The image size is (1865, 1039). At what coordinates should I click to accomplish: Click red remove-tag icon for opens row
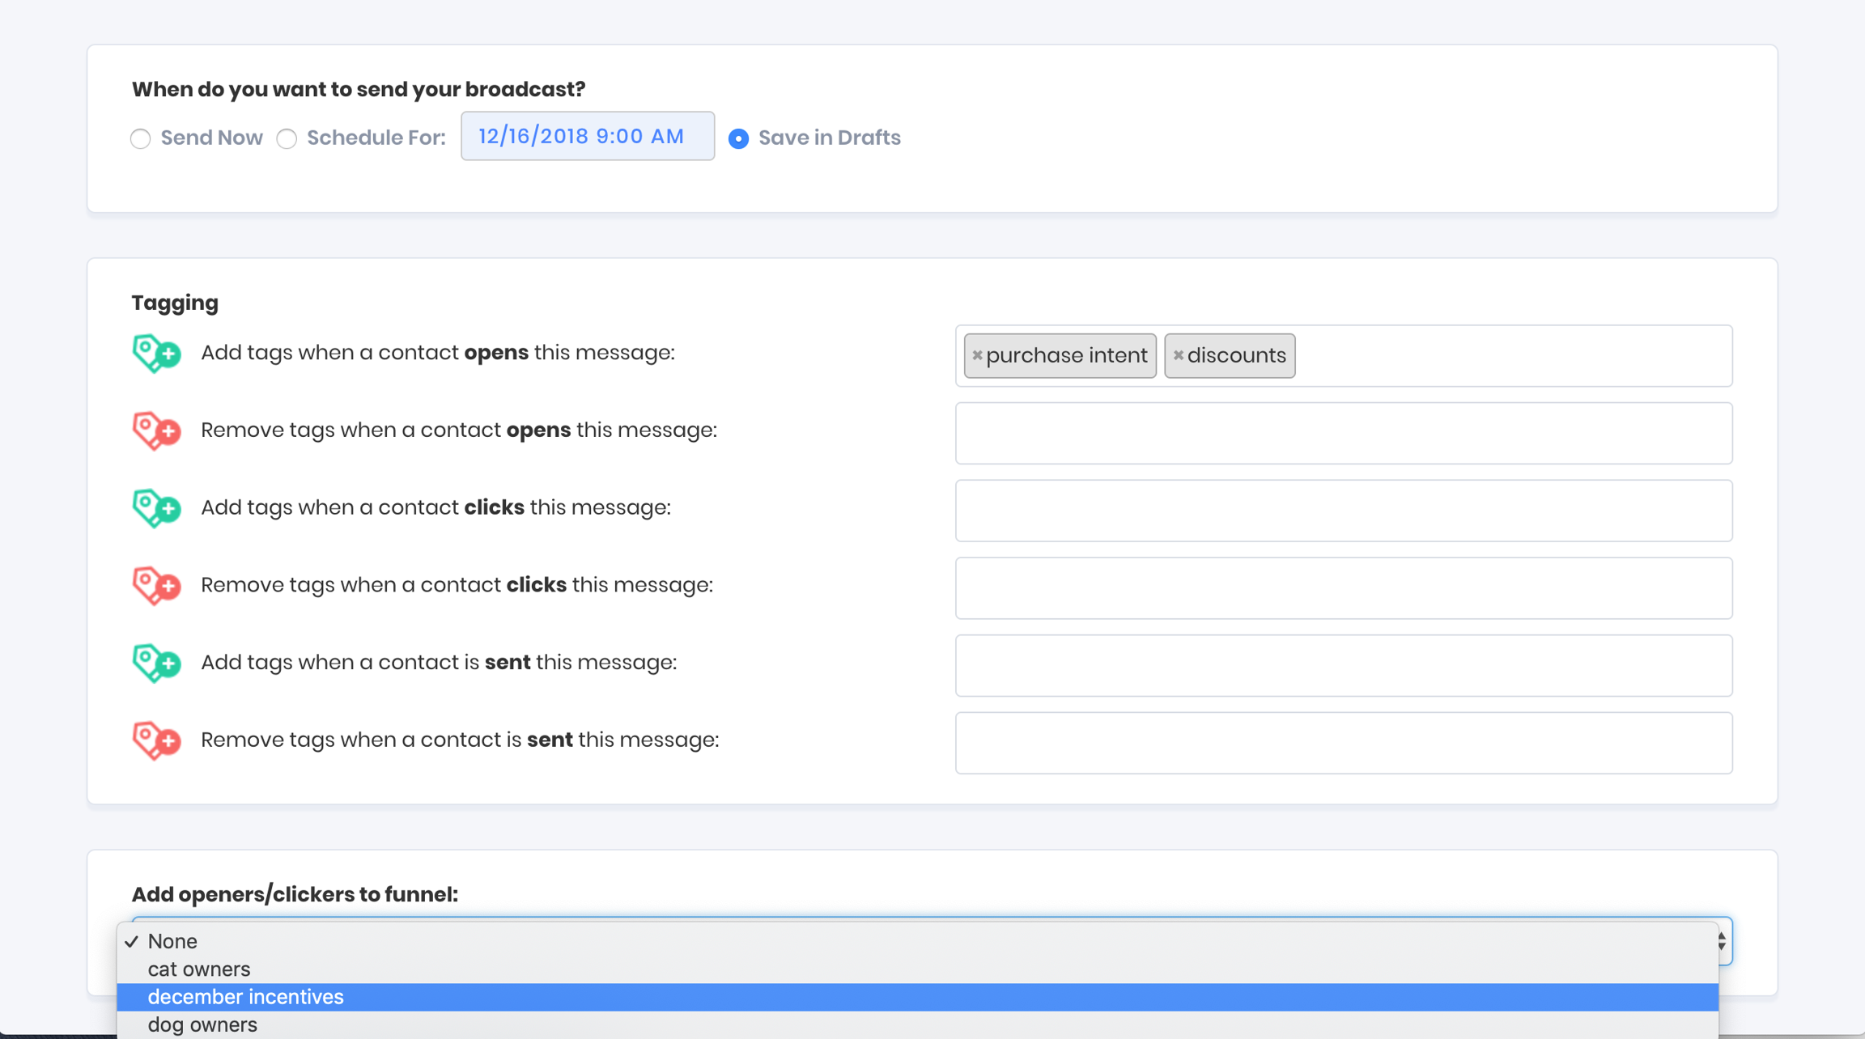(156, 430)
